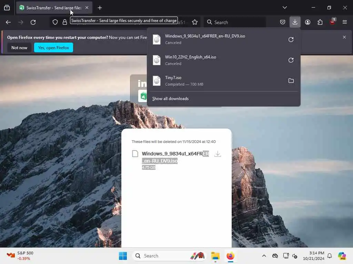Dismiss the Firefox startup notification bar

[344, 37]
